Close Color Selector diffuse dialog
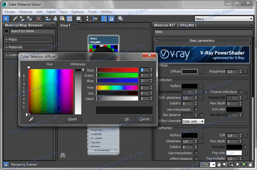This screenshot has height=170, width=257. click(149, 55)
